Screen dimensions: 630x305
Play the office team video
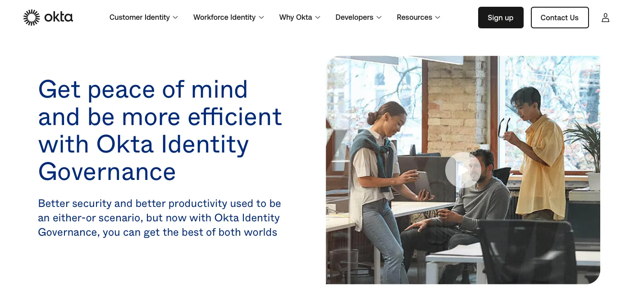point(463,170)
